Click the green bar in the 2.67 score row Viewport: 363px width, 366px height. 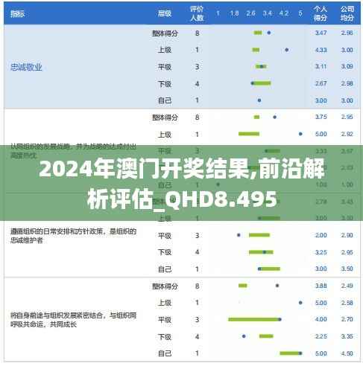(262, 83)
